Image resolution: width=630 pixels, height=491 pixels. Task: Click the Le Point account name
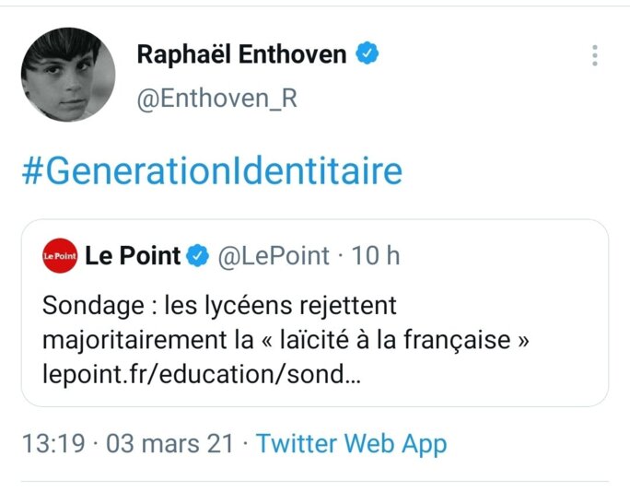pos(133,256)
